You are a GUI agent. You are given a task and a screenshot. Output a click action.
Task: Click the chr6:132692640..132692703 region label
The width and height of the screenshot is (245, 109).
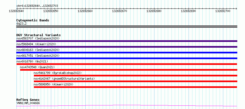pos(37,6)
